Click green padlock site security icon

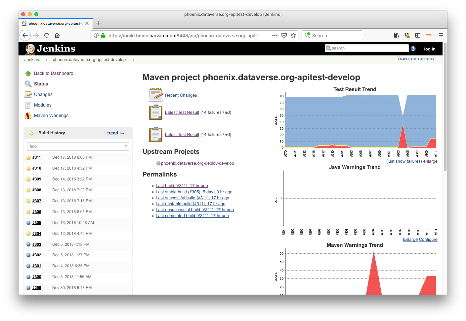pyautogui.click(x=103, y=35)
